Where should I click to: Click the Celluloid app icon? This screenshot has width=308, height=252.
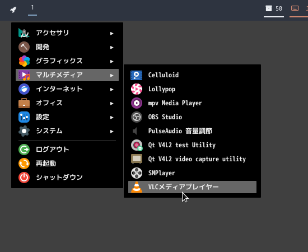pyautogui.click(x=136, y=75)
